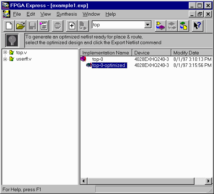The image size is (214, 194).
Task: Click the document icon in the menu bar
Action: (6, 14)
